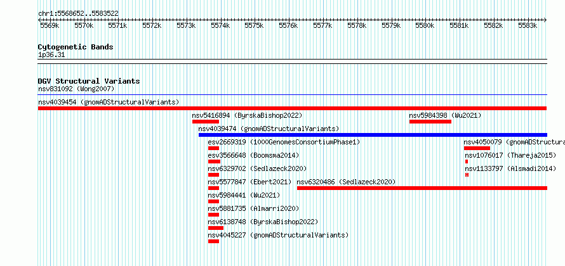Screen dimensions: 565x266
Task: Select the long red nsv6320486 bar
Action: tap(422, 188)
